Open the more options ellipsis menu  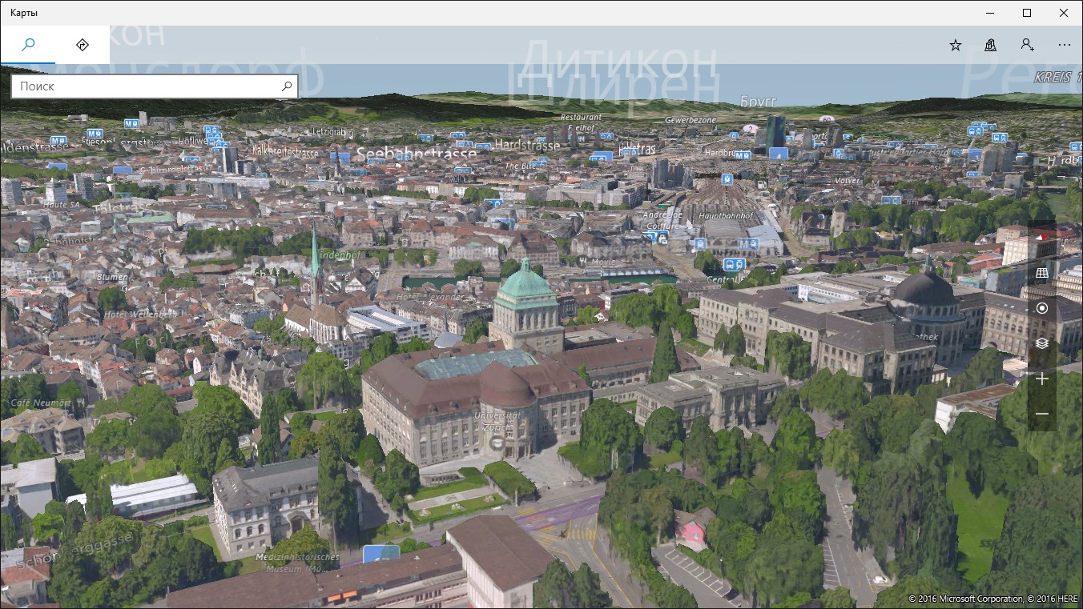1065,45
